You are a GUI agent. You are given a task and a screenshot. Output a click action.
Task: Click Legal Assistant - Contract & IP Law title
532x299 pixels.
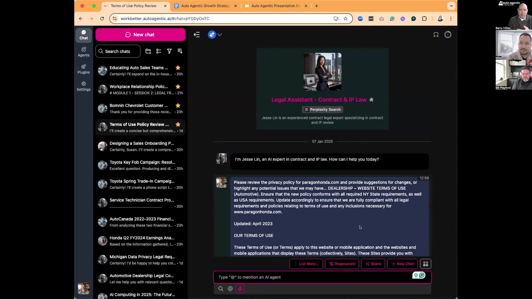pos(319,100)
